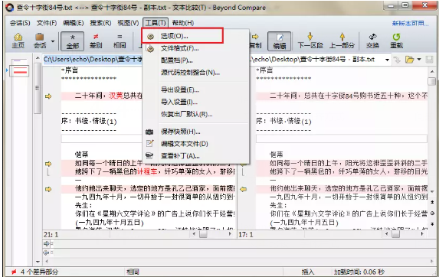The height and width of the screenshot is (277, 439).
Task: Open the 文件(F) menu
Action: coord(47,23)
